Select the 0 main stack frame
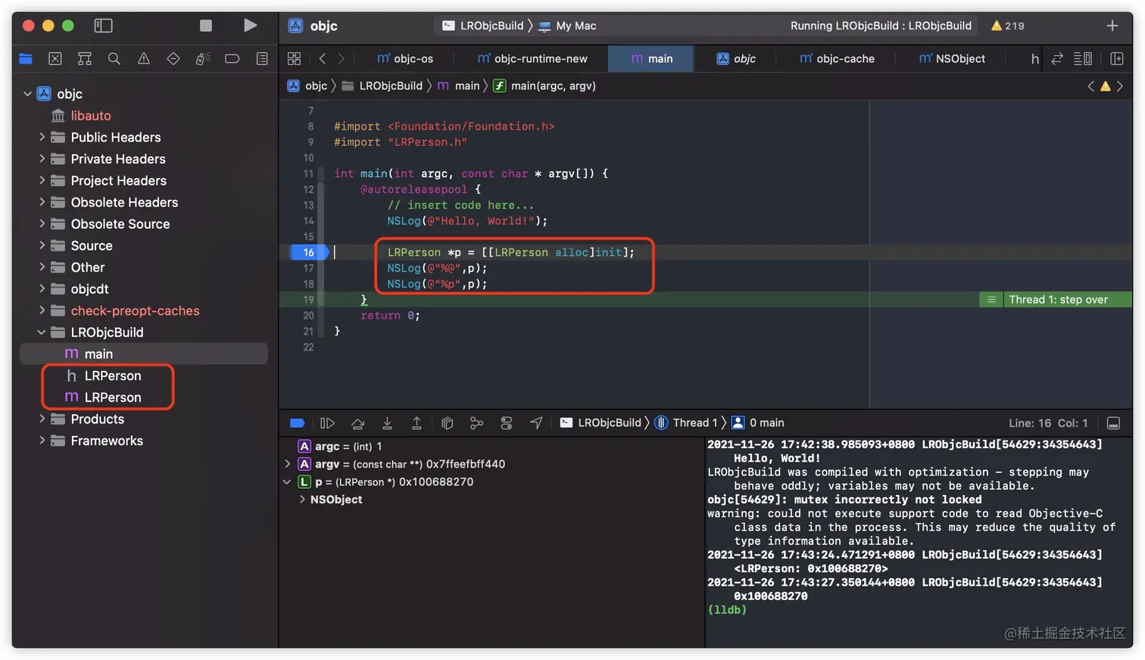 [757, 423]
